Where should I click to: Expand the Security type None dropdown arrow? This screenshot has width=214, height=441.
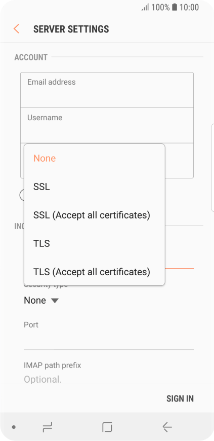pyautogui.click(x=55, y=301)
